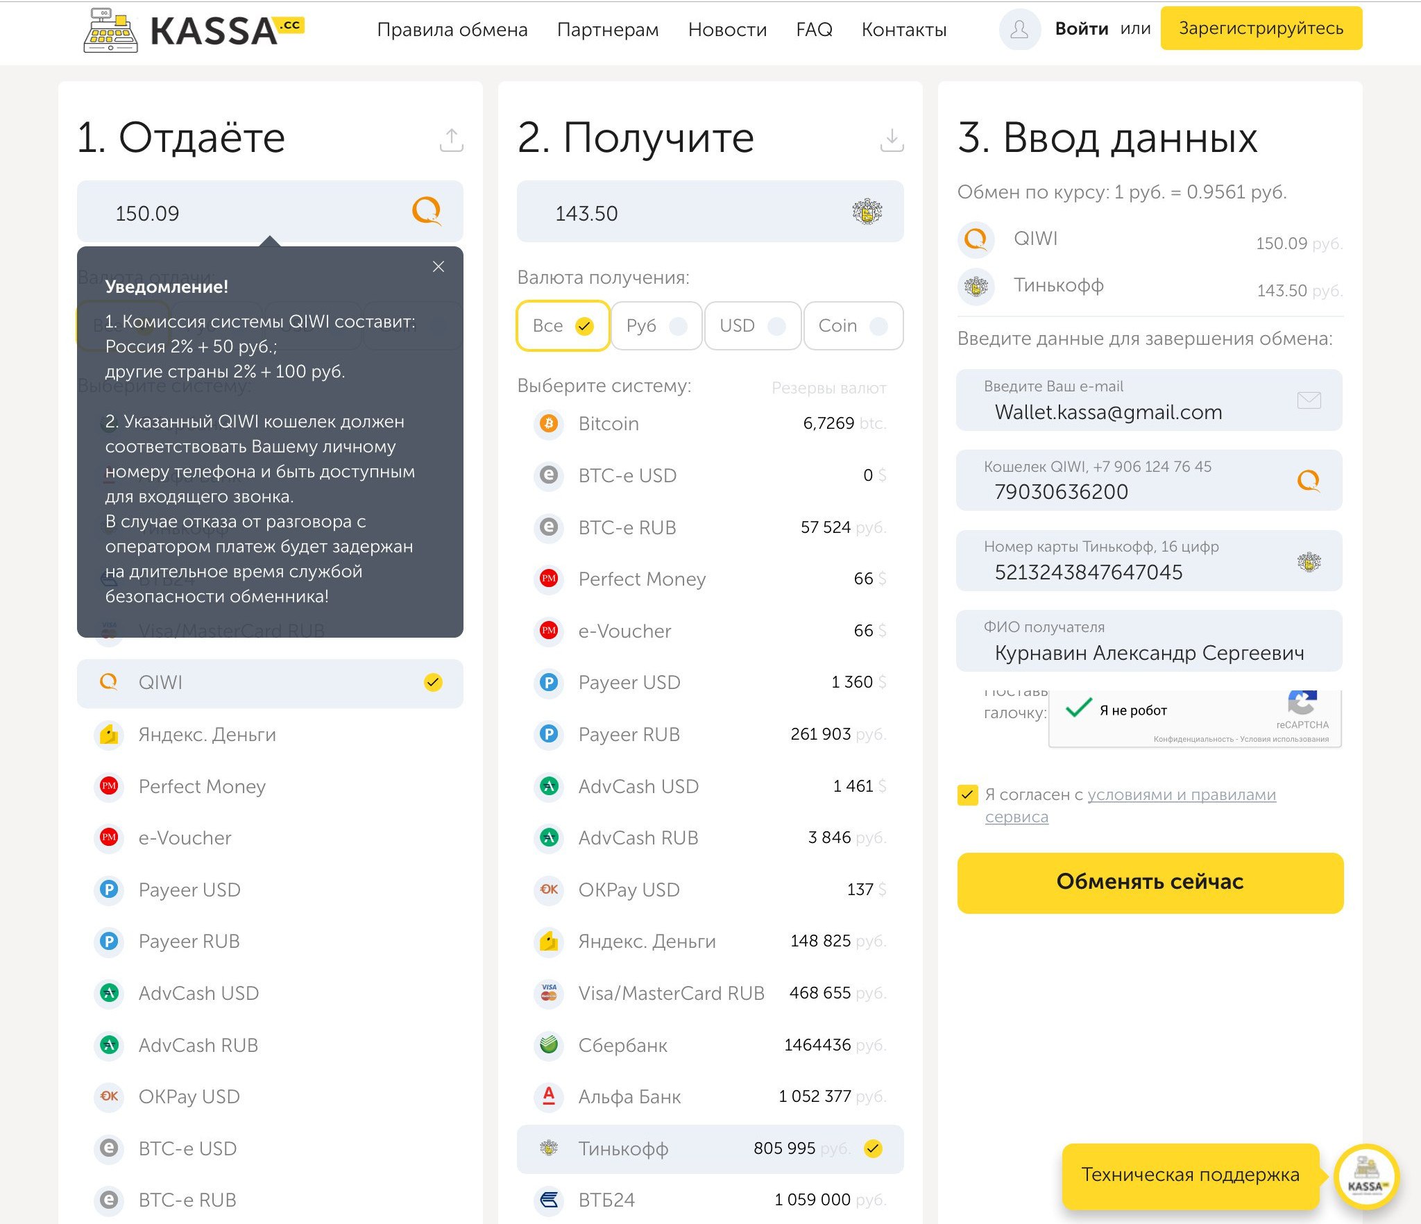Viewport: 1421px width, 1224px height.
Task: Open Новости menu item
Action: (727, 30)
